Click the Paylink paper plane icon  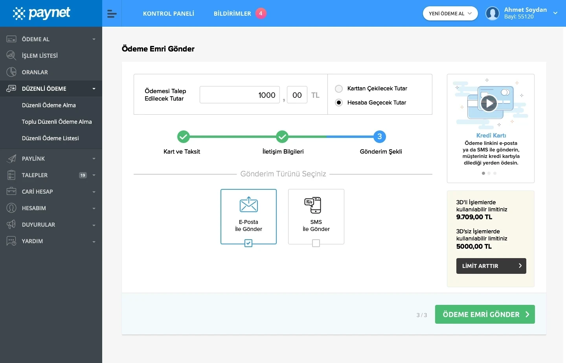coord(11,159)
